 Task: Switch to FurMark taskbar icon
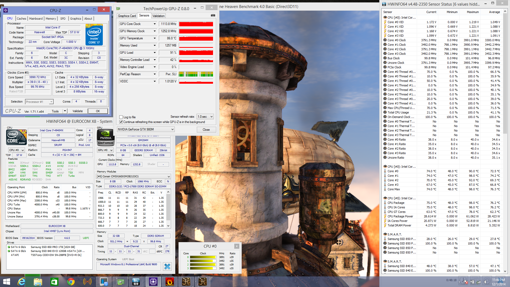pyautogui.click(x=170, y=282)
